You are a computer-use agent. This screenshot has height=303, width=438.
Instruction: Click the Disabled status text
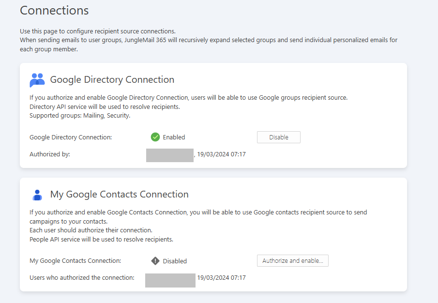click(175, 261)
